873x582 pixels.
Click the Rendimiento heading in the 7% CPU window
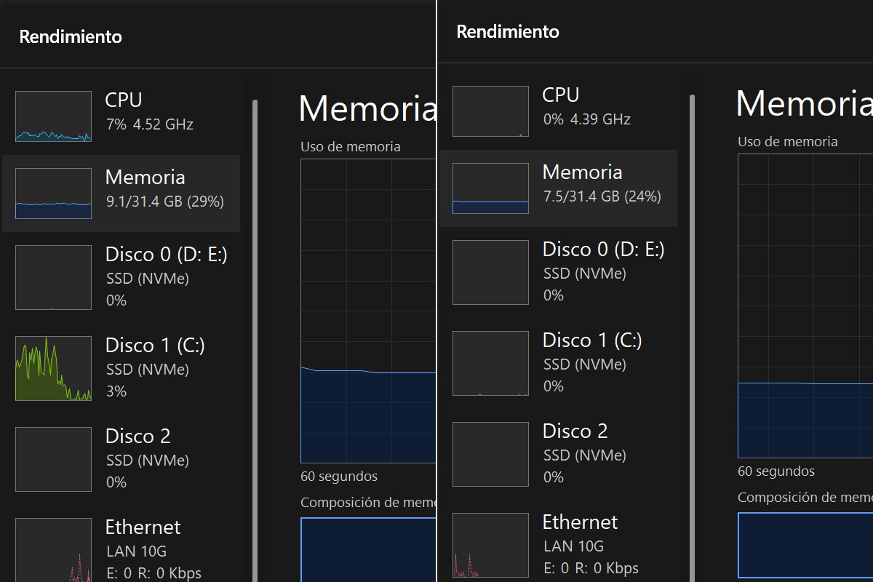[71, 37]
